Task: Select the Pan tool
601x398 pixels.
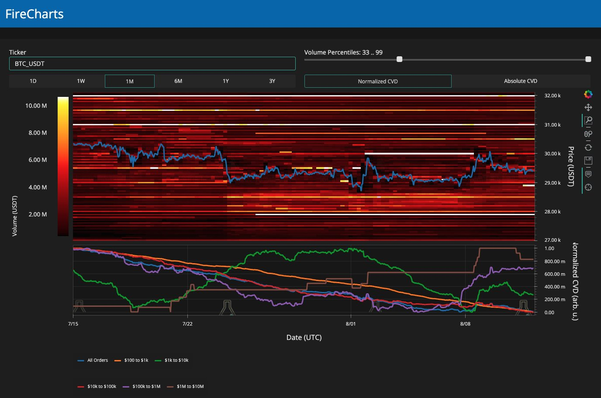Action: tap(588, 107)
